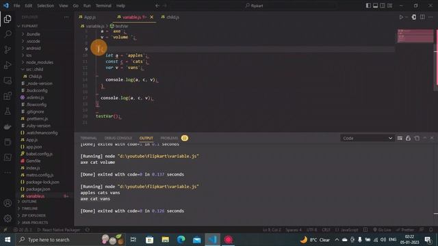This screenshot has height=246, width=438.
Task: Expand the Timeline section
Action: click(44, 208)
